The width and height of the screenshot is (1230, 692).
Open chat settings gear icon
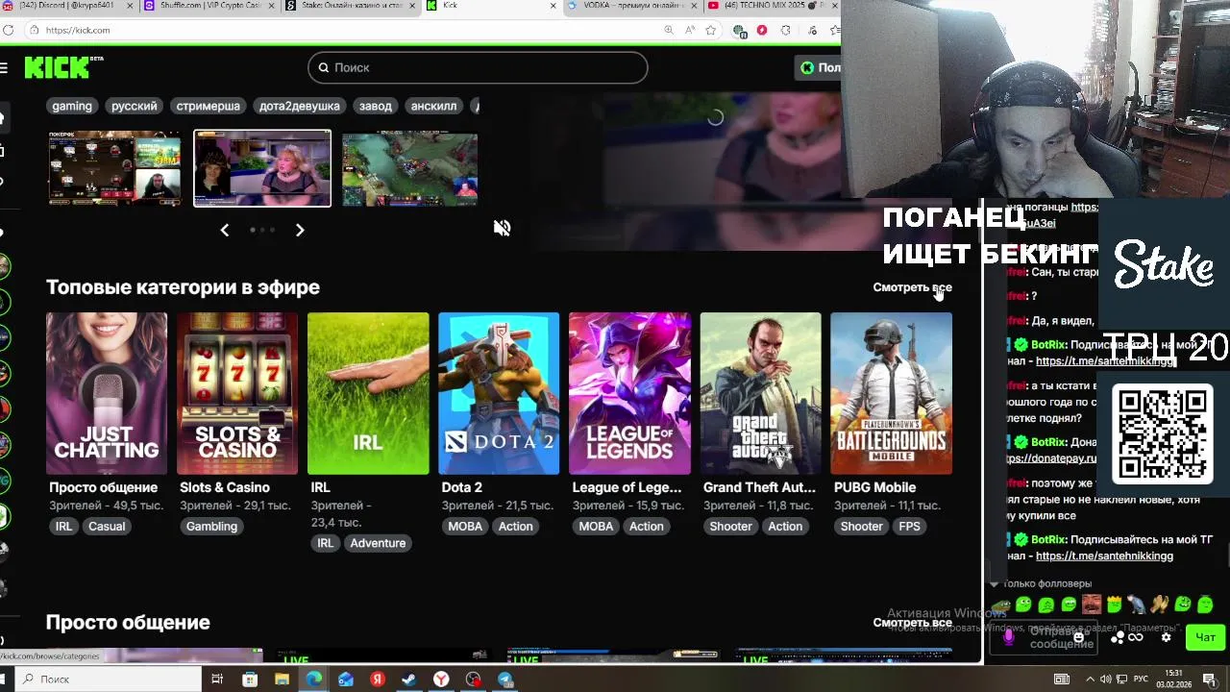pyautogui.click(x=1166, y=637)
